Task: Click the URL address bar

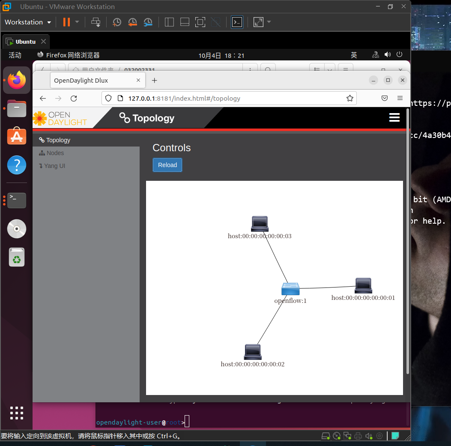Action: (229, 99)
